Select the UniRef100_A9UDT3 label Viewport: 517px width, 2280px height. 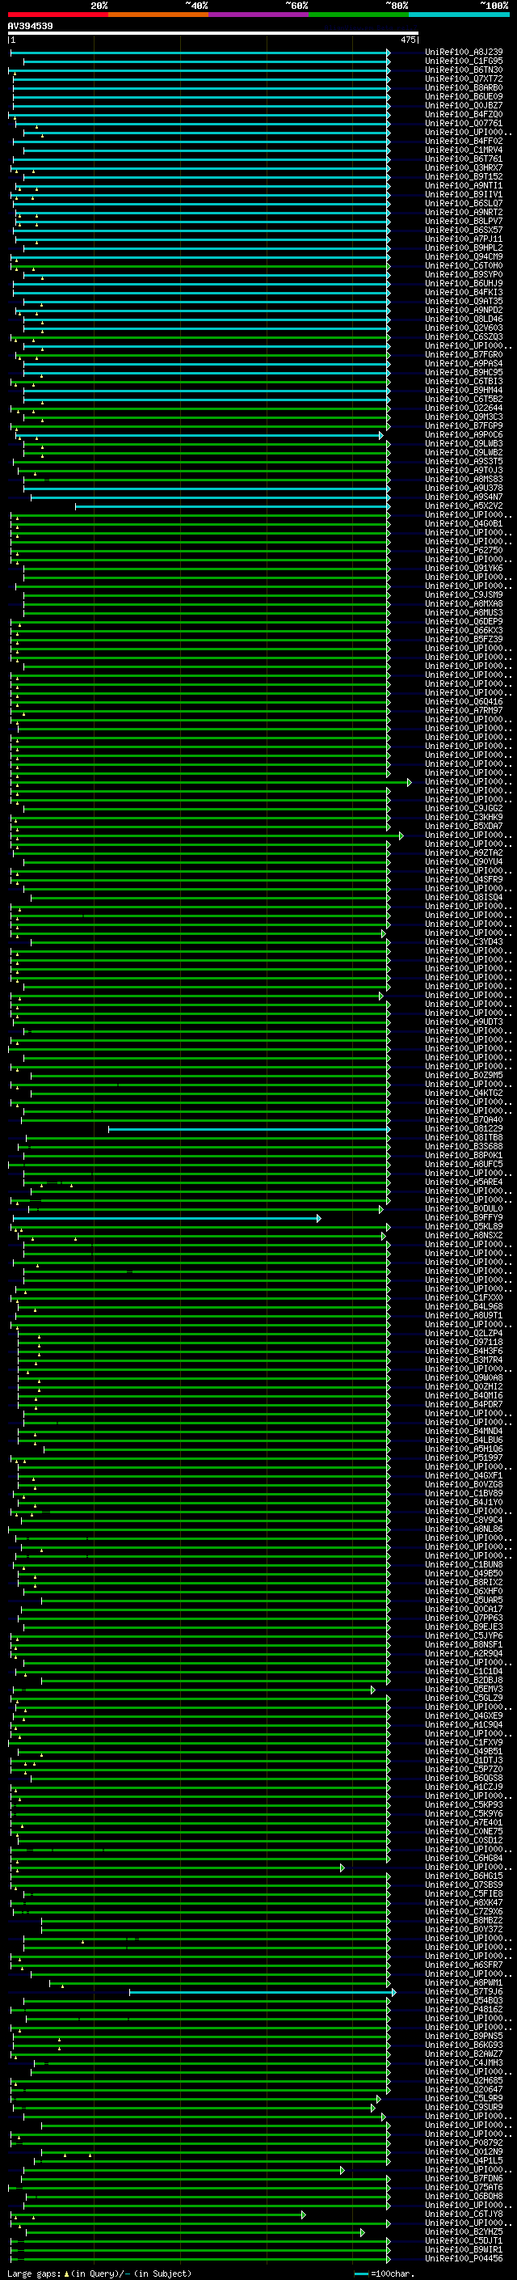464,1022
